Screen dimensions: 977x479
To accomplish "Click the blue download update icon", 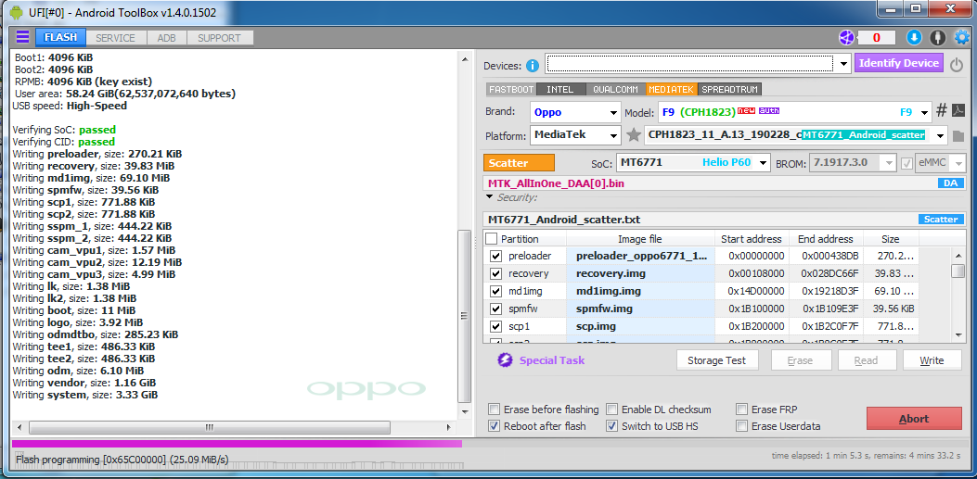I will click(x=914, y=38).
